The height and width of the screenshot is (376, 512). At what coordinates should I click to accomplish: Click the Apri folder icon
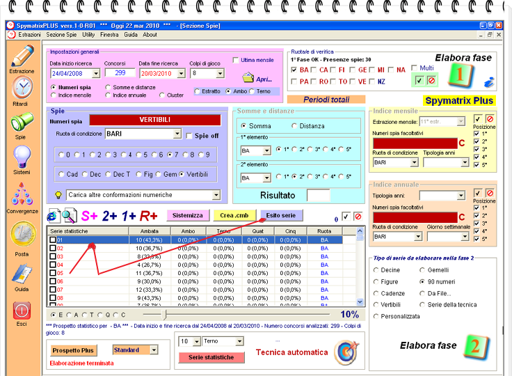coord(248,77)
